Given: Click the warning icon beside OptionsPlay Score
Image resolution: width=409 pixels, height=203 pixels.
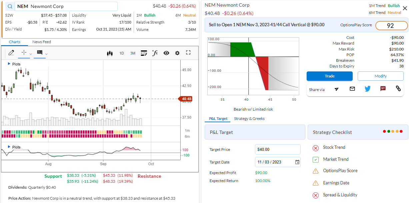Looking at the screenshot, I should pyautogui.click(x=315, y=171).
